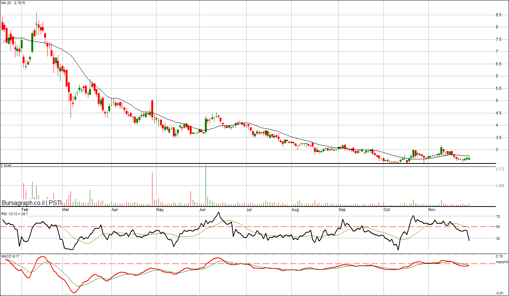Click the macd=0 zero line label
Screen dimensions: 509x296
coord(502,262)
